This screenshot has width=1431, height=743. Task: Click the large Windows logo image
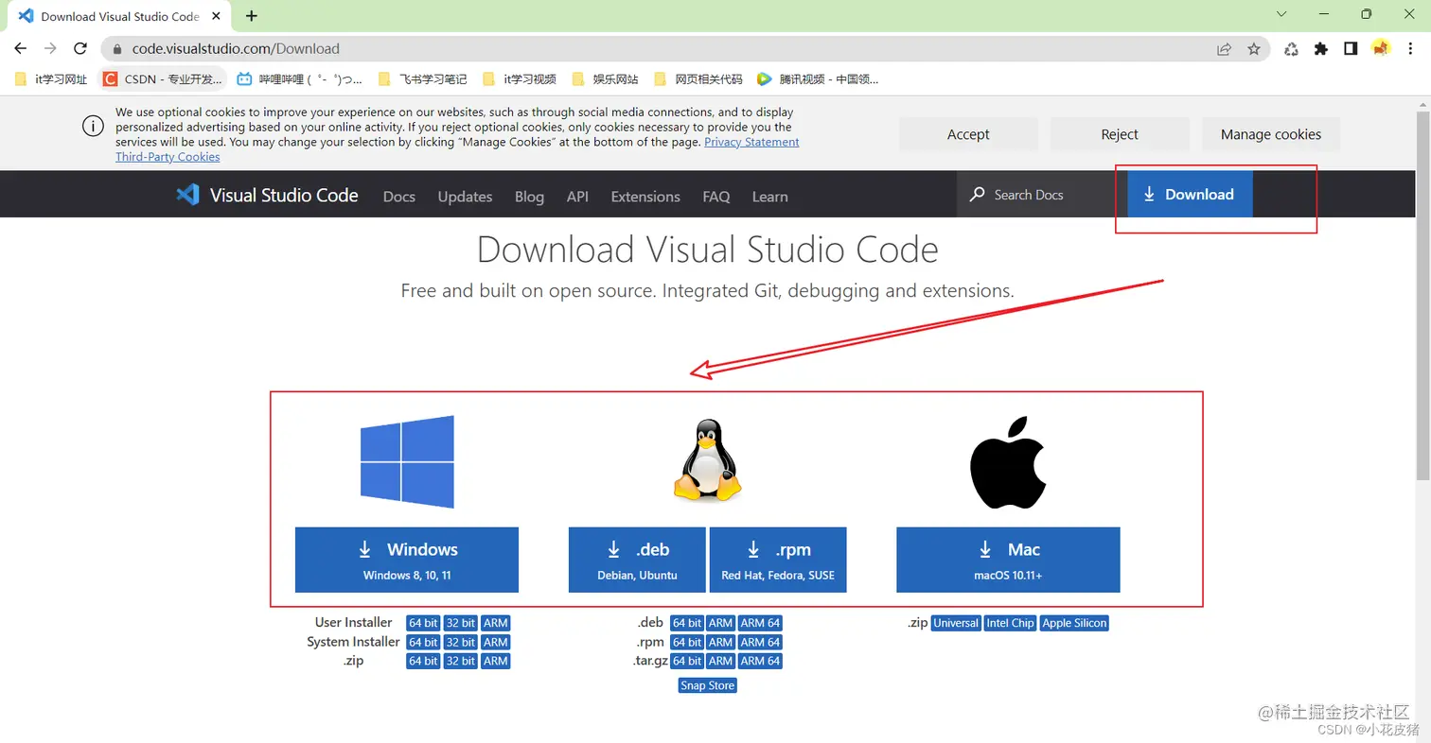(407, 461)
